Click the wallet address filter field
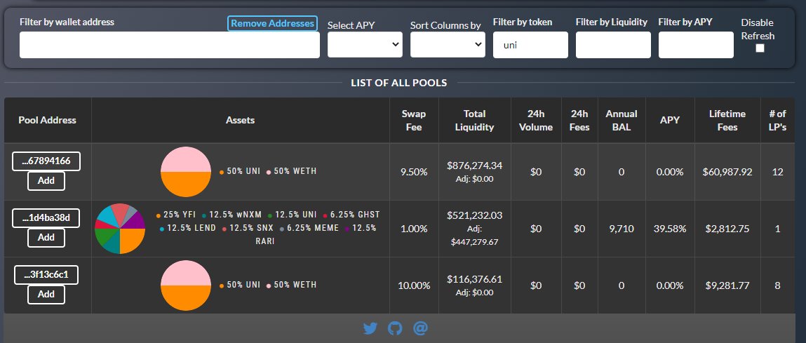 pos(170,45)
